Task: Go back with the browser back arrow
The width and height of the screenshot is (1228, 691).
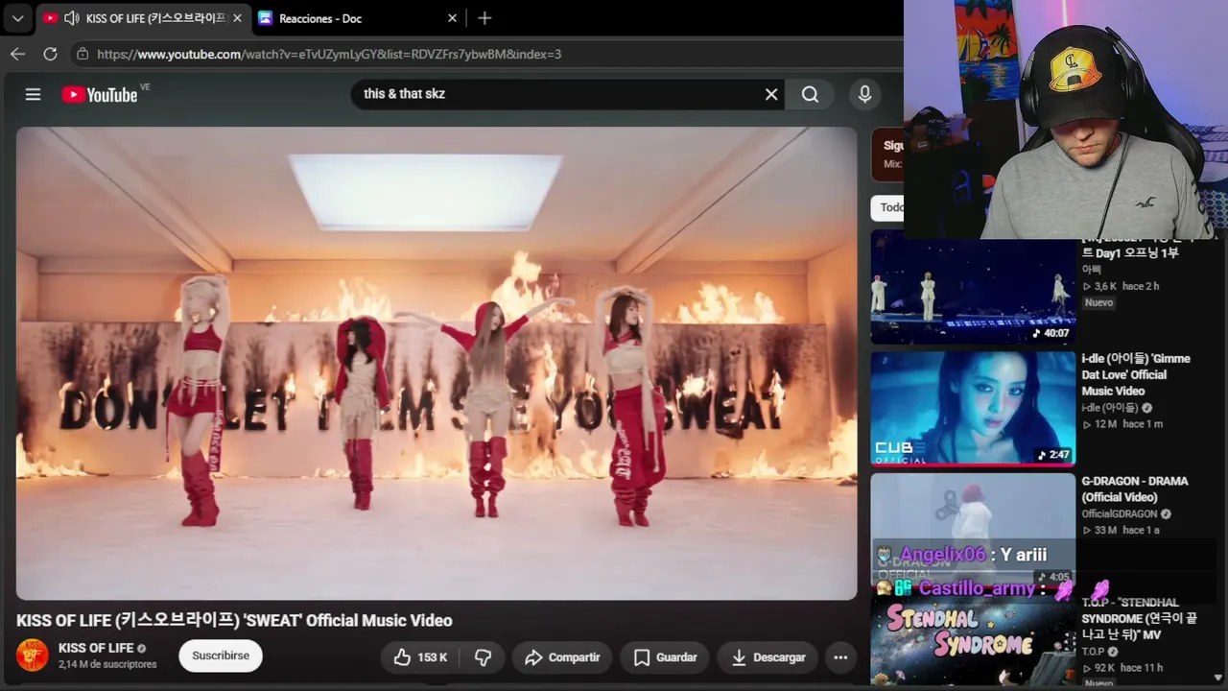Action: (x=17, y=54)
